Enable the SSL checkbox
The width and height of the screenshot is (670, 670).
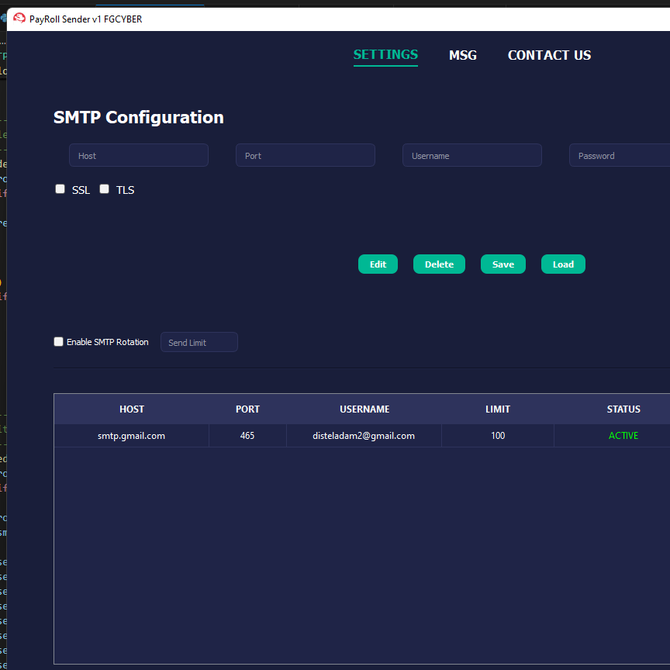pos(60,189)
